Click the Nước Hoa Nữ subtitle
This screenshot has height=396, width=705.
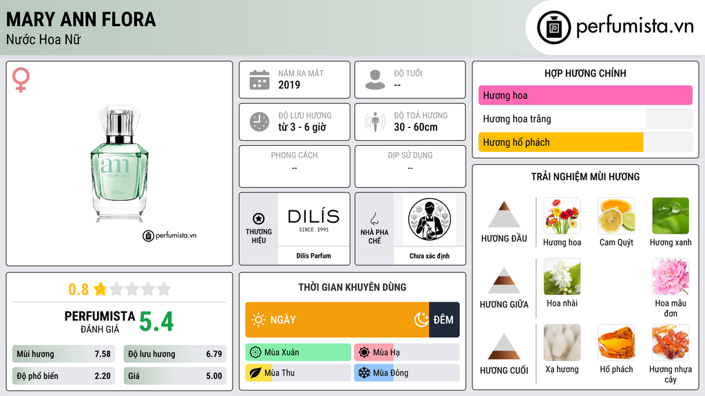click(43, 40)
